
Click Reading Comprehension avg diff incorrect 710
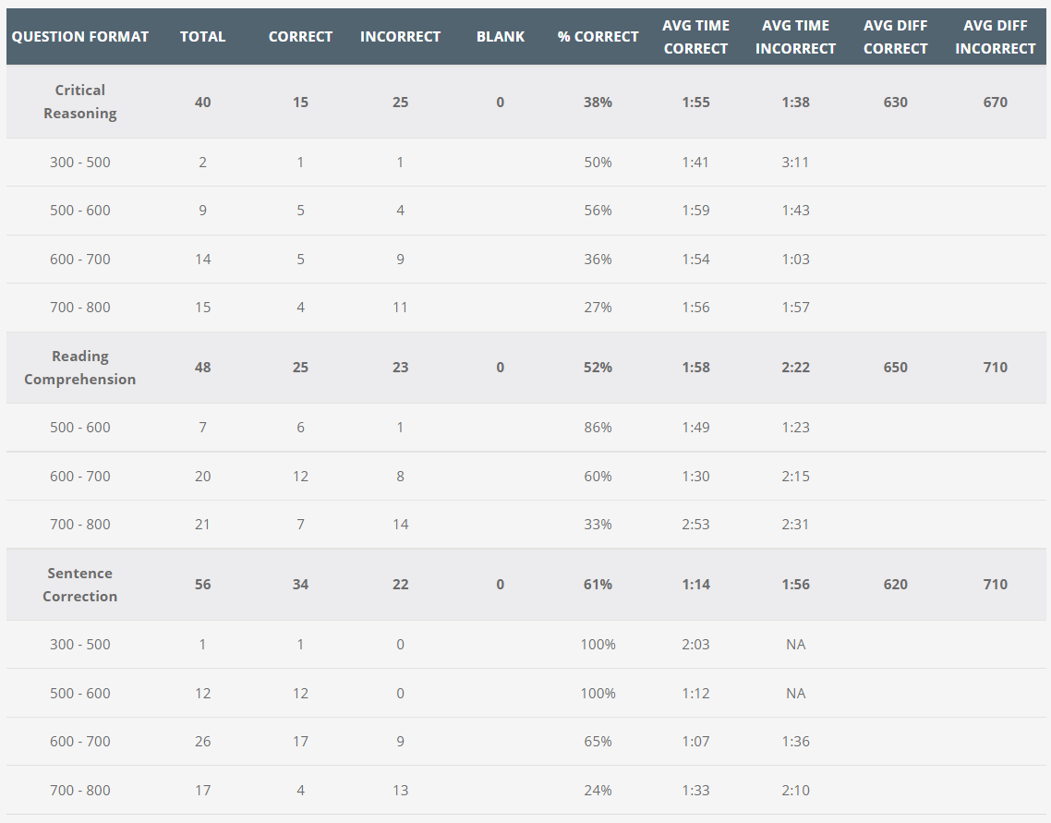coord(995,368)
